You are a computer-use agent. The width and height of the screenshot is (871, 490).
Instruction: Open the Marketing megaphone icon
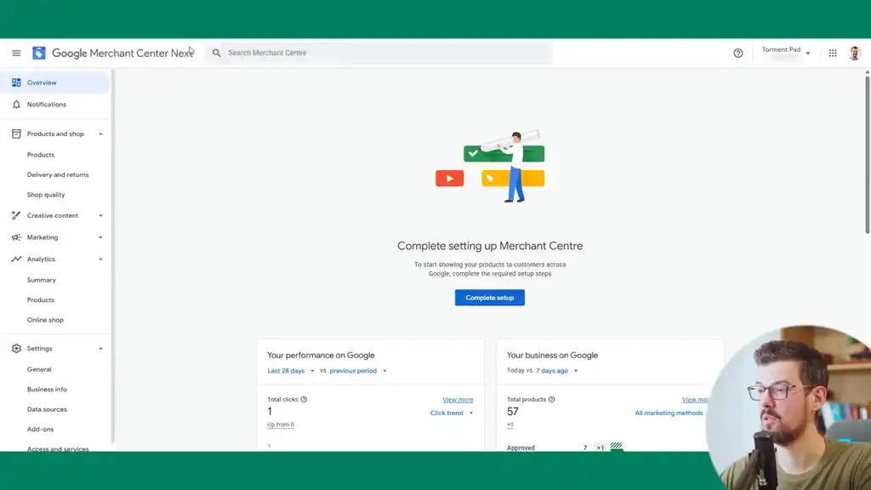point(16,237)
